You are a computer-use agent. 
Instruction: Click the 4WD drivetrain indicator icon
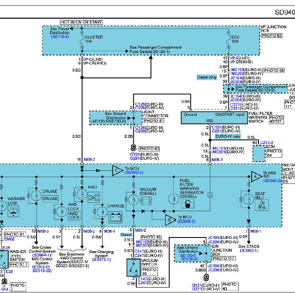(94, 198)
